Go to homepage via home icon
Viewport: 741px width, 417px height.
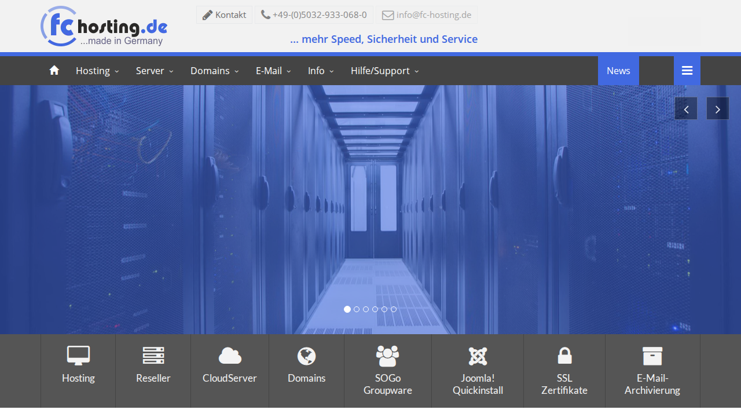(54, 71)
